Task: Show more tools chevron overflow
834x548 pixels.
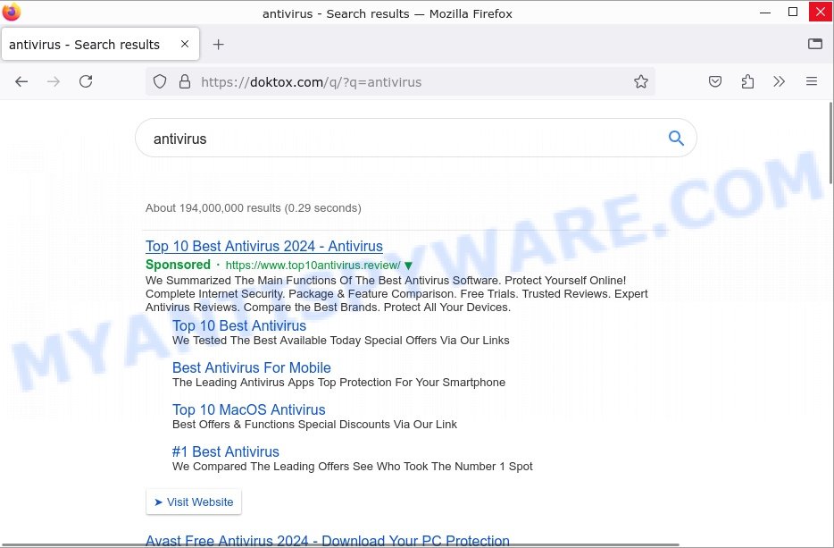Action: pyautogui.click(x=780, y=81)
